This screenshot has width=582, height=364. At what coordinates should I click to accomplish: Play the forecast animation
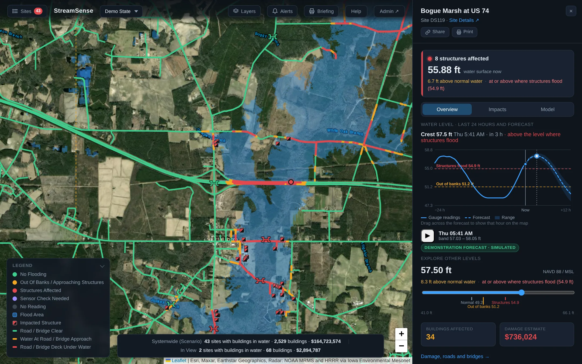(427, 236)
